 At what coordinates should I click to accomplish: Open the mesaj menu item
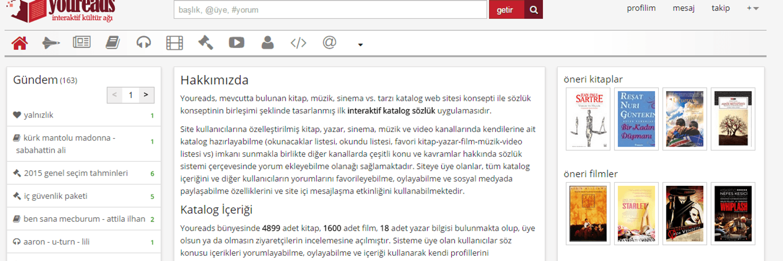click(683, 8)
